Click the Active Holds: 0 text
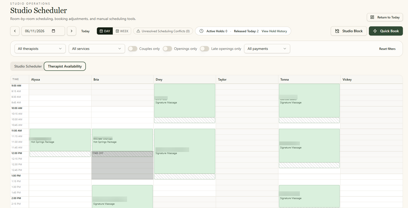408x208 pixels. [x=217, y=31]
